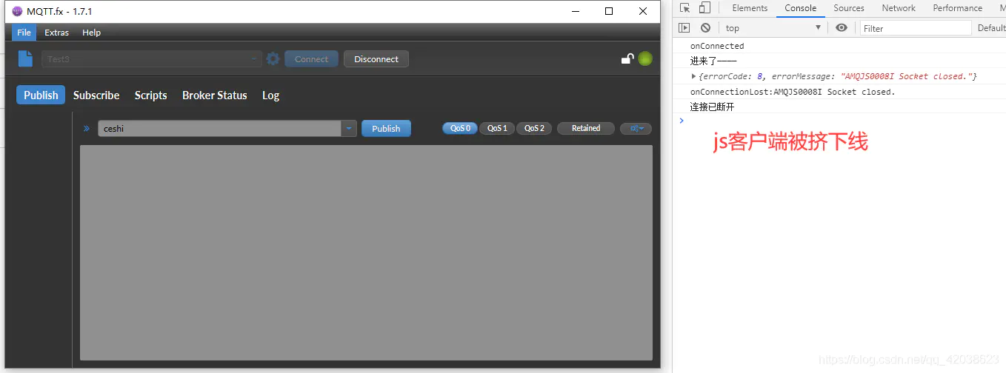Open live expression eye icon
The width and height of the screenshot is (1006, 373).
click(842, 28)
